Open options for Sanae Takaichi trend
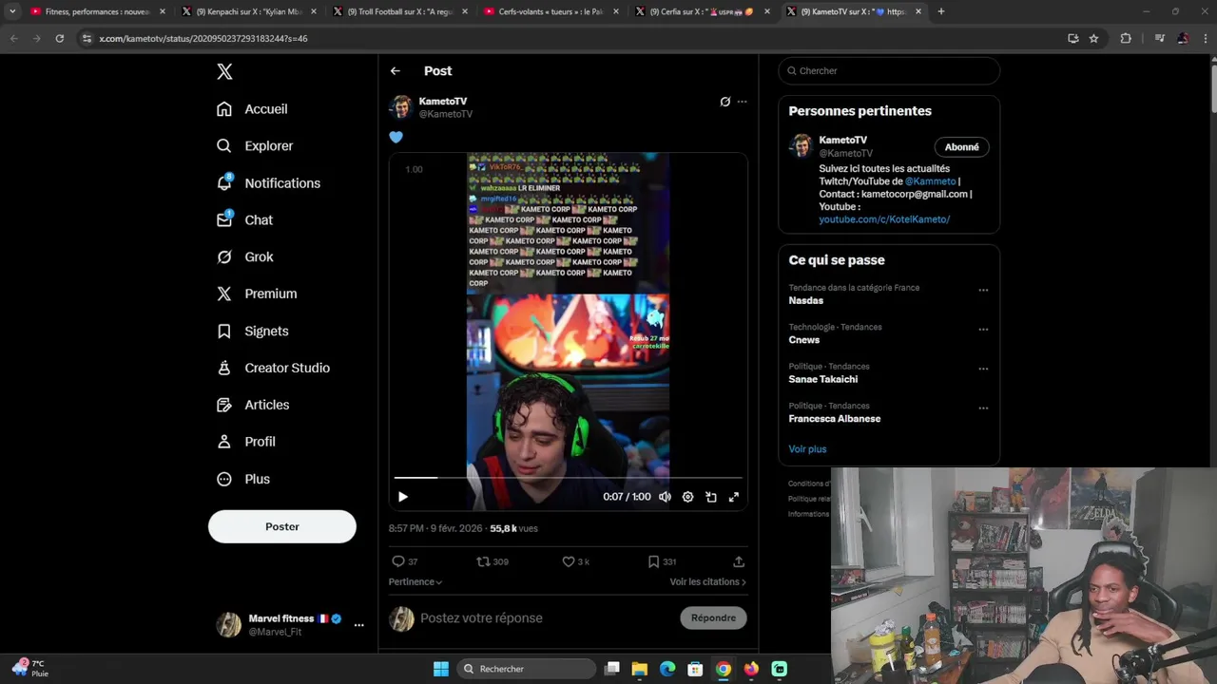The height and width of the screenshot is (684, 1217). click(983, 369)
